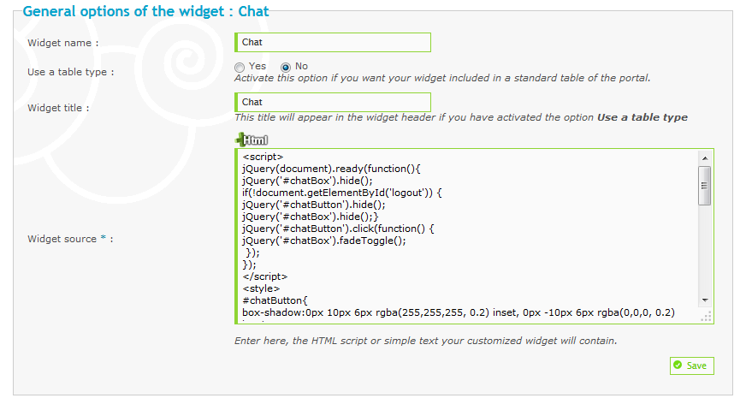Place cursor on the <style> line
The image size is (746, 410).
click(261, 288)
